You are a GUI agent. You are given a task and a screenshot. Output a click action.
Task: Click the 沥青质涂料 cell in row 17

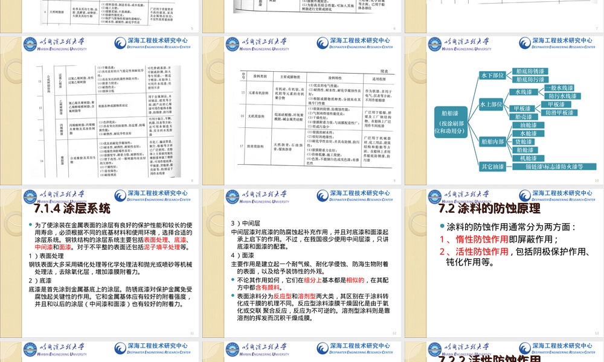pos(255,147)
